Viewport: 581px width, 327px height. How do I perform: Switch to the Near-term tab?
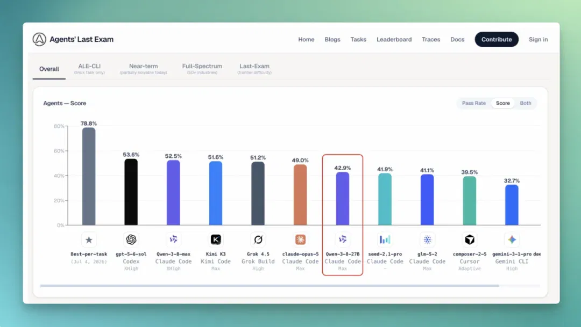tap(144, 68)
